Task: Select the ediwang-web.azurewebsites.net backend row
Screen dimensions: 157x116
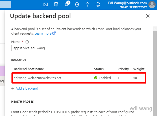Action: [79, 78]
